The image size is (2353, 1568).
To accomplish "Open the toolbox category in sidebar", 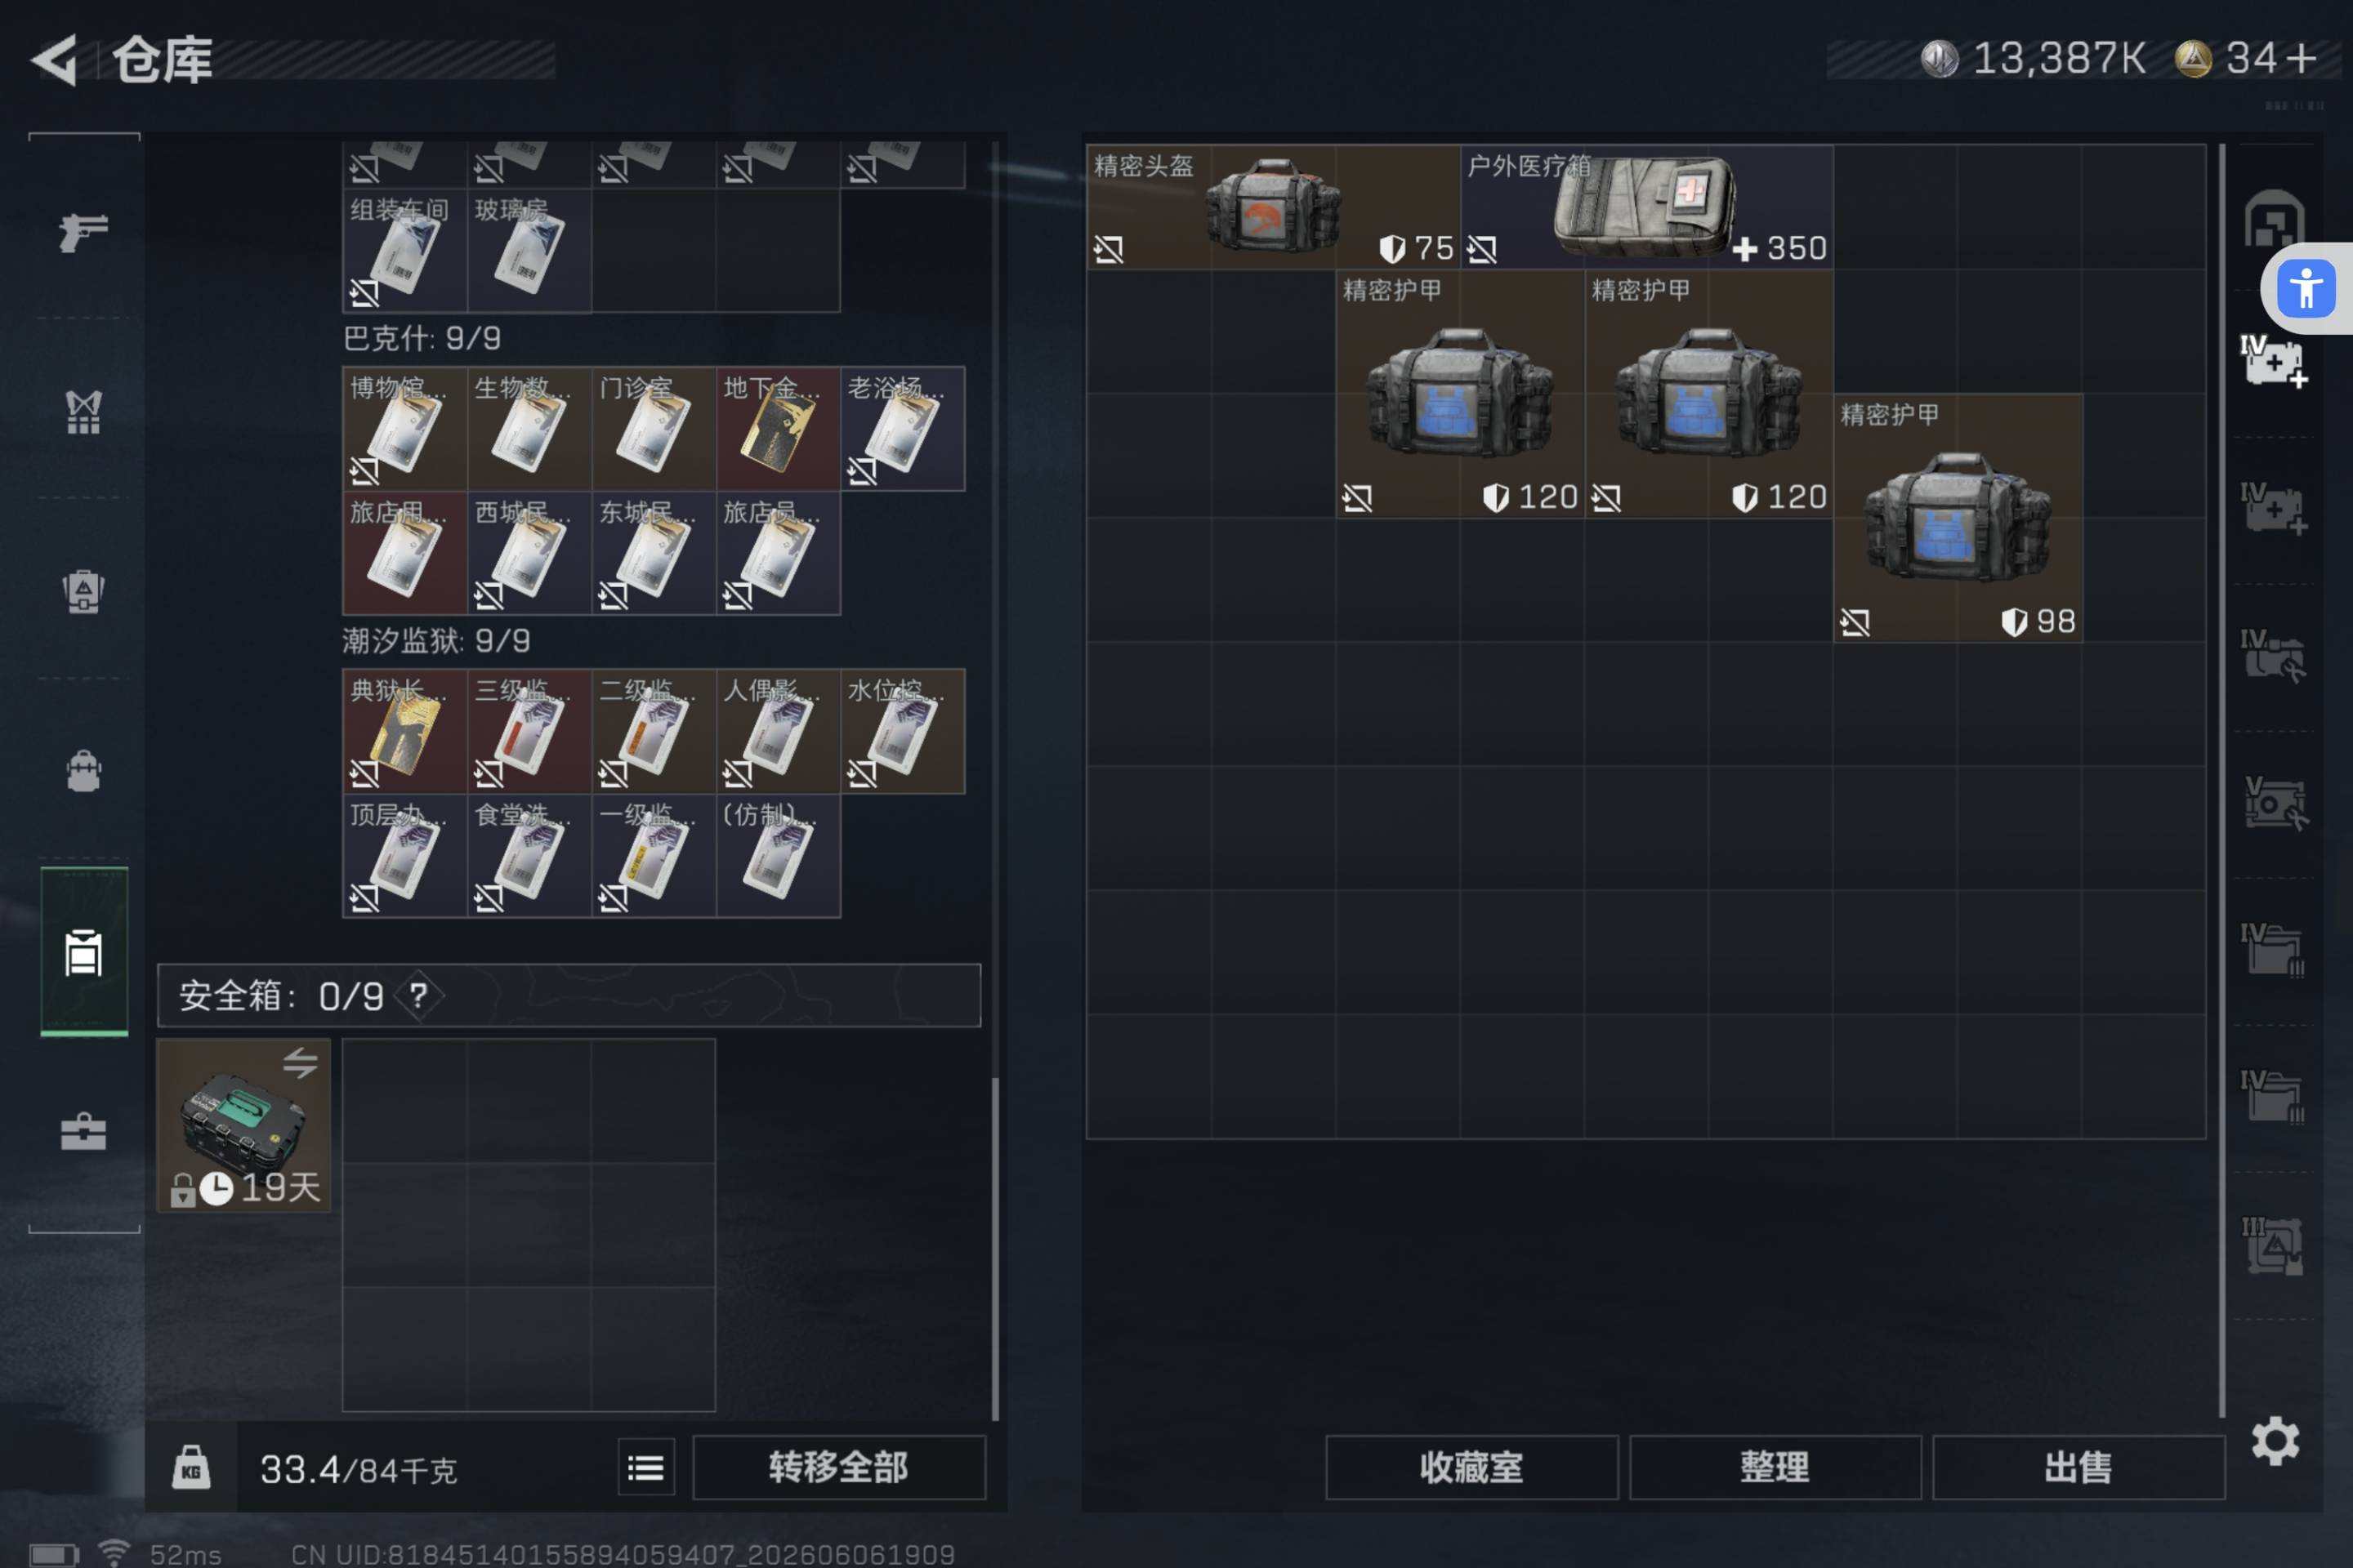I will point(83,1132).
